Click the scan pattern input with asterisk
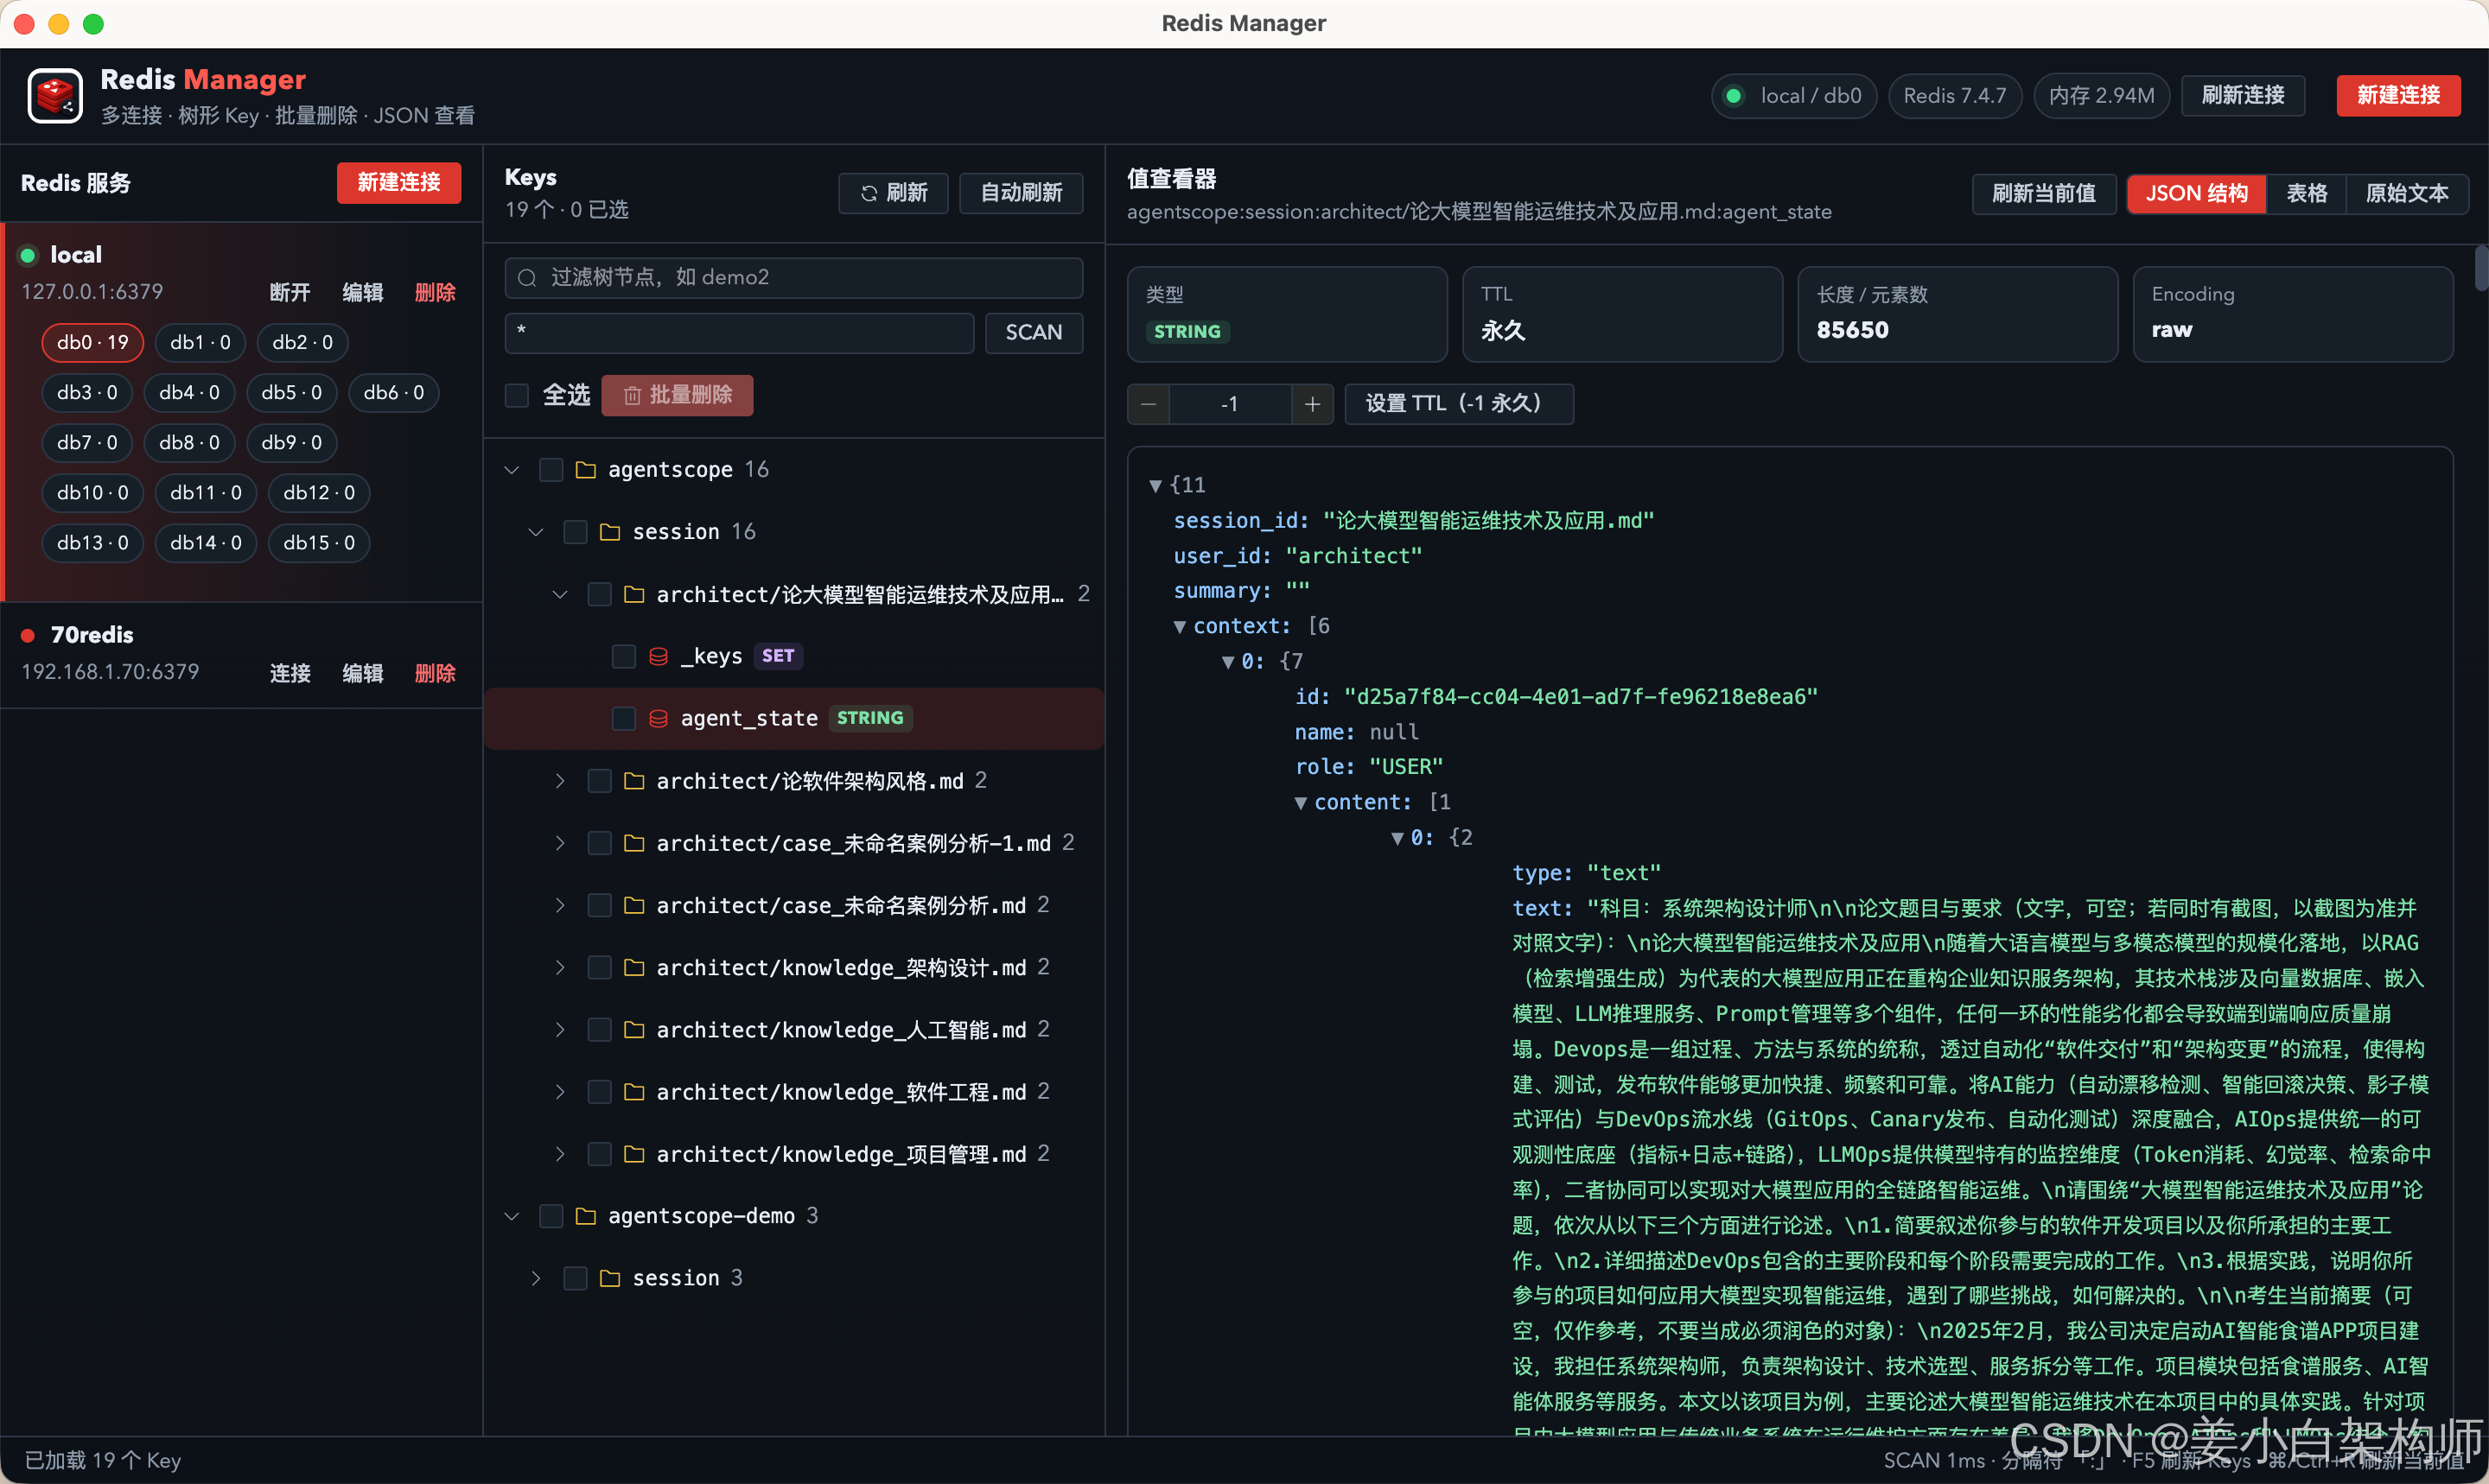The height and width of the screenshot is (1484, 2489). (739, 333)
